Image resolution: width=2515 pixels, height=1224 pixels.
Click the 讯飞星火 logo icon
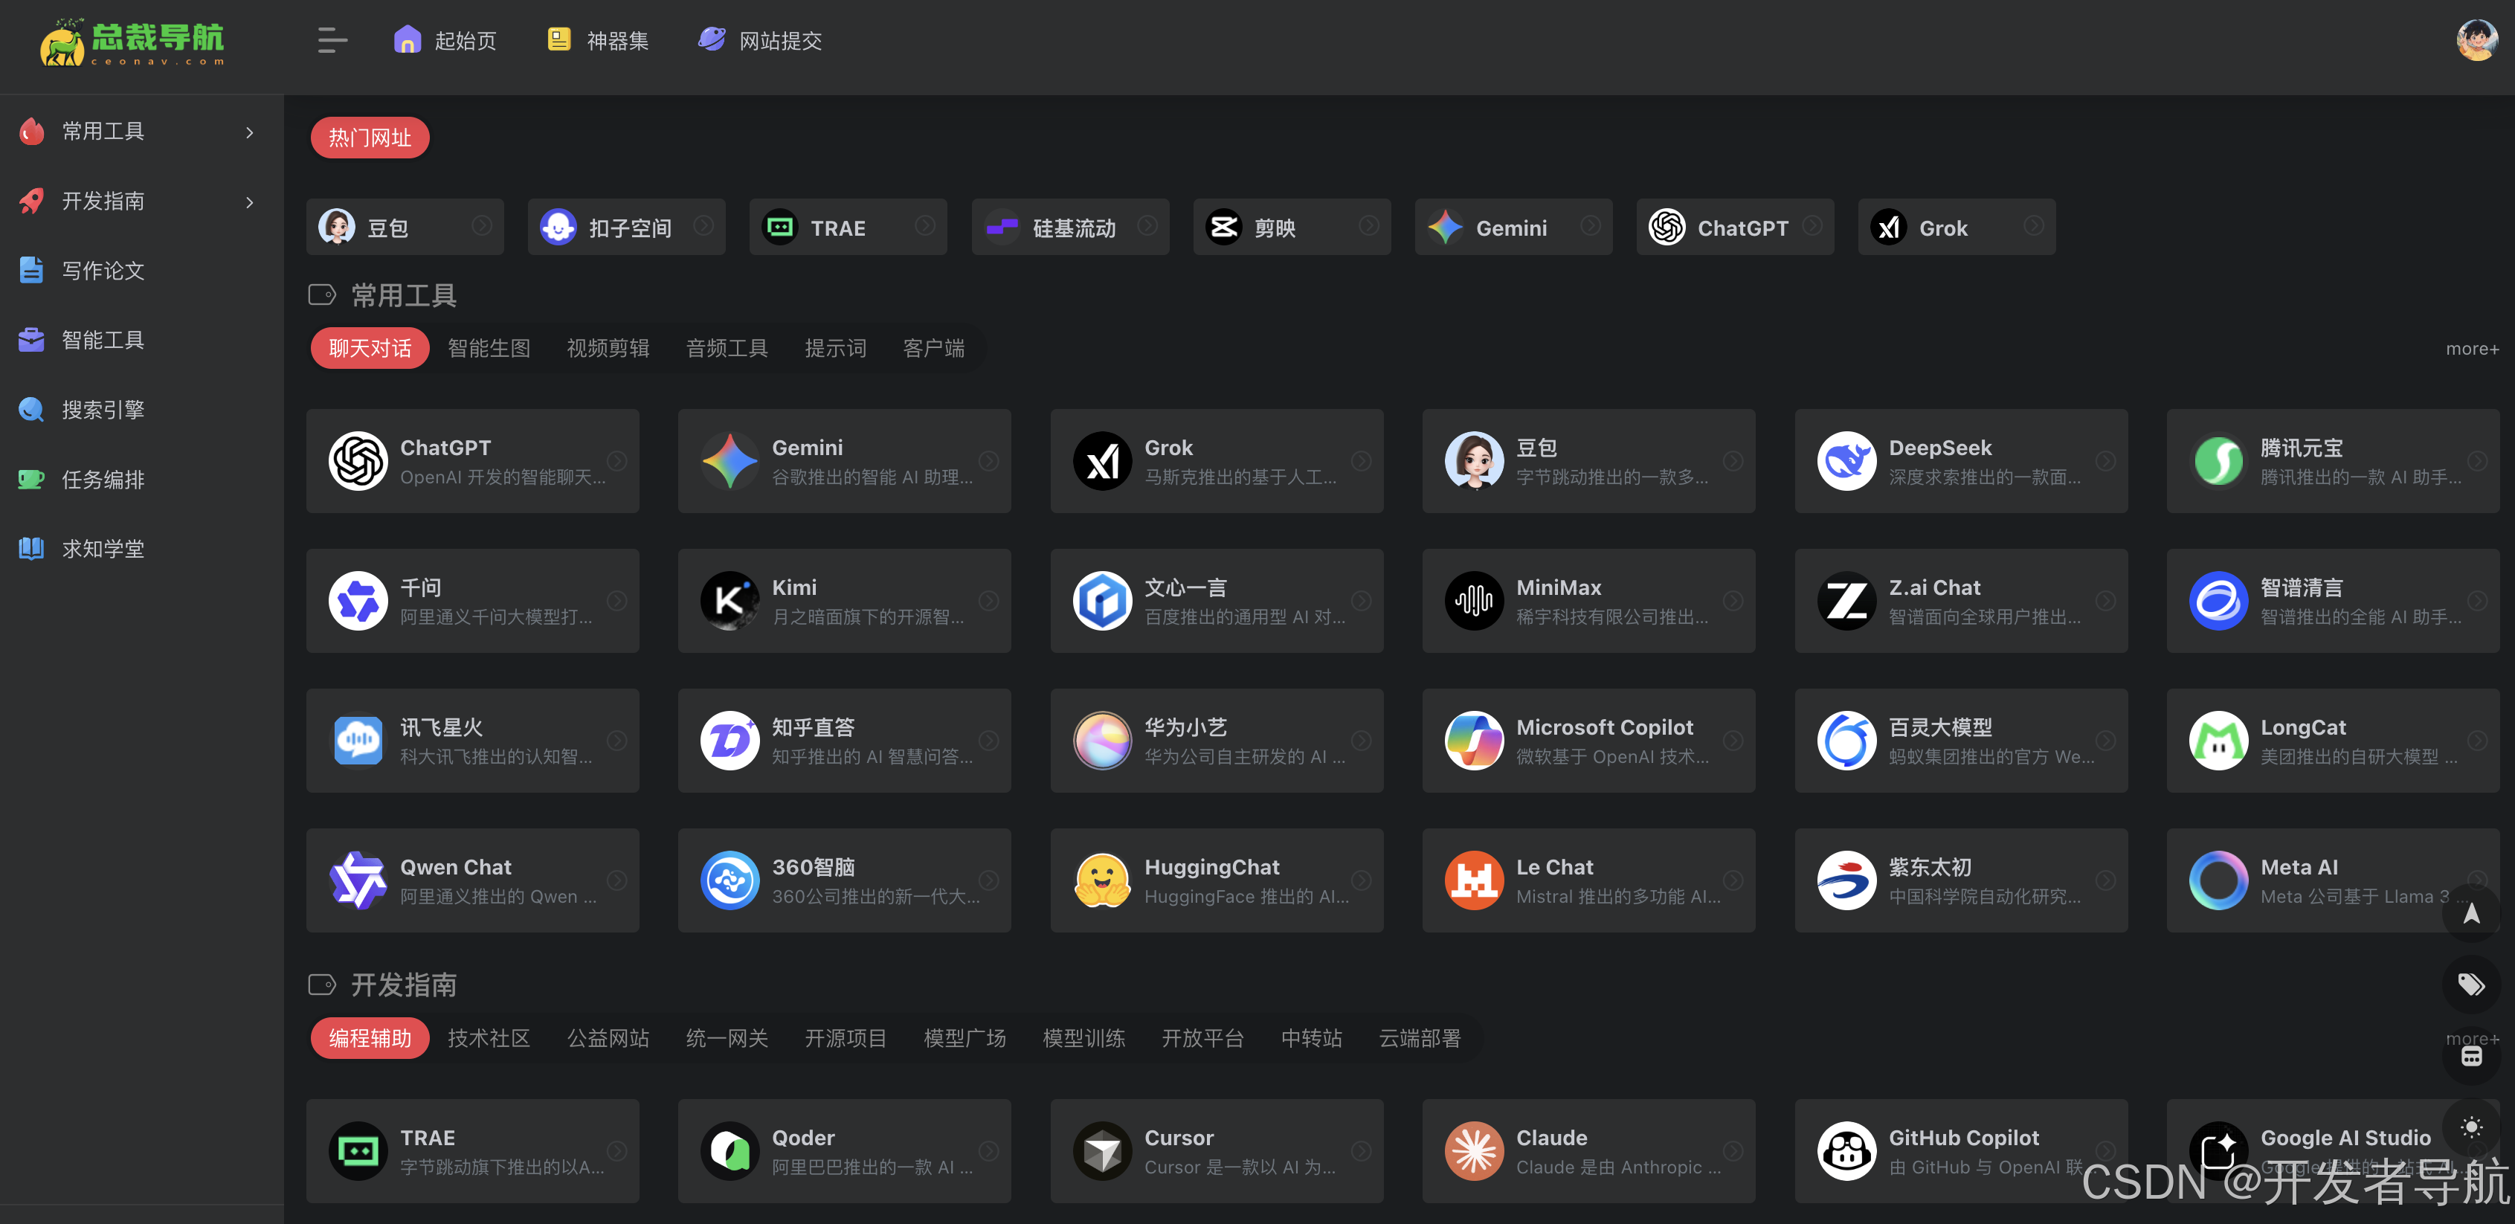coord(358,740)
